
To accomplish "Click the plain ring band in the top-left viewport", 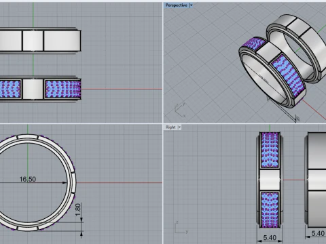I will [40, 41].
